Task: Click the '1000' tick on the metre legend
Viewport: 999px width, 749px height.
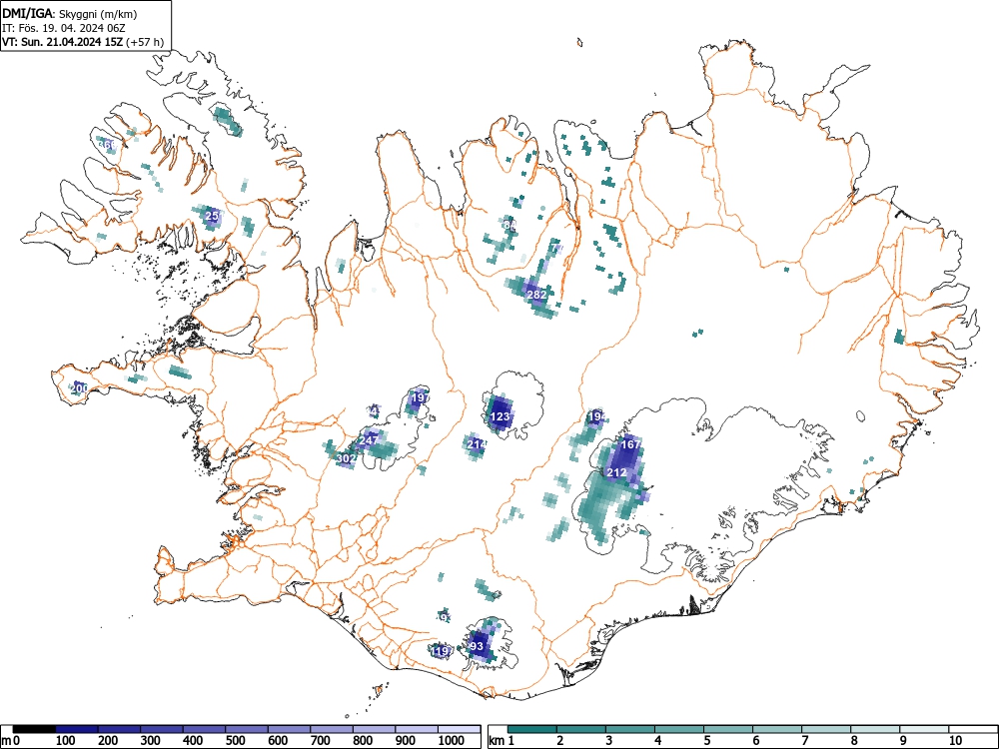Action: 452,741
